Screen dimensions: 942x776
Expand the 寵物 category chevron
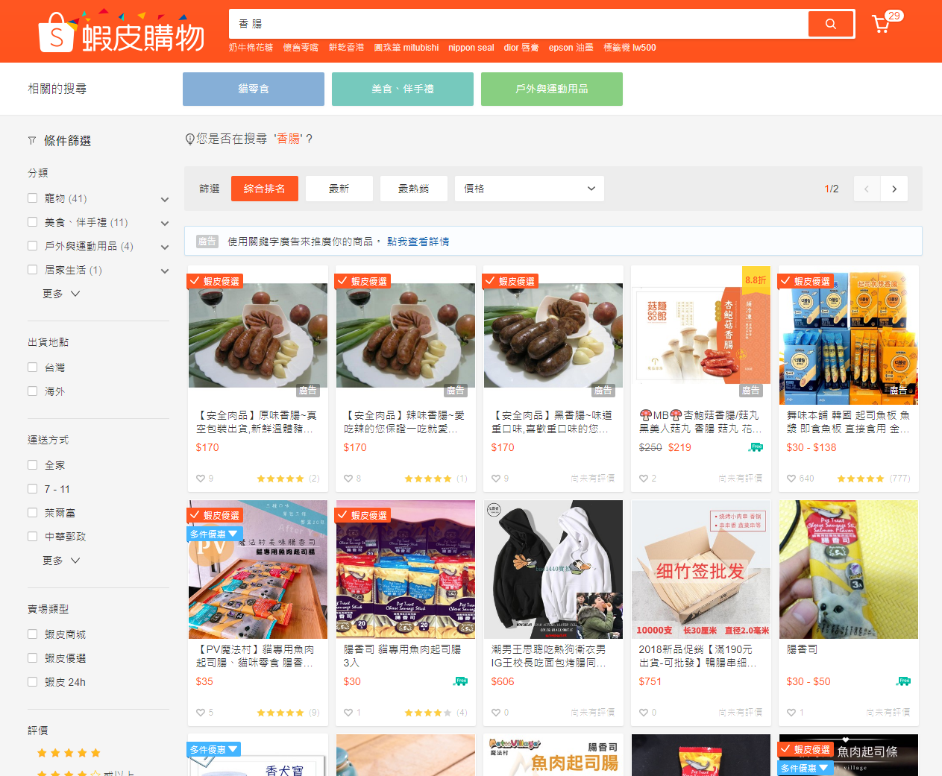click(165, 200)
